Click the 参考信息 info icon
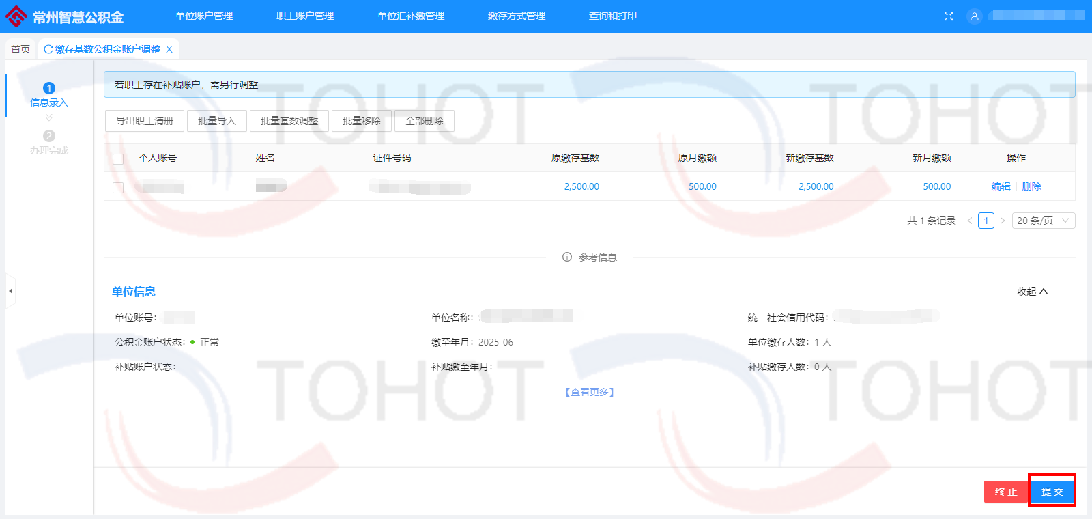Screen dimensions: 1092x519 click(566, 257)
